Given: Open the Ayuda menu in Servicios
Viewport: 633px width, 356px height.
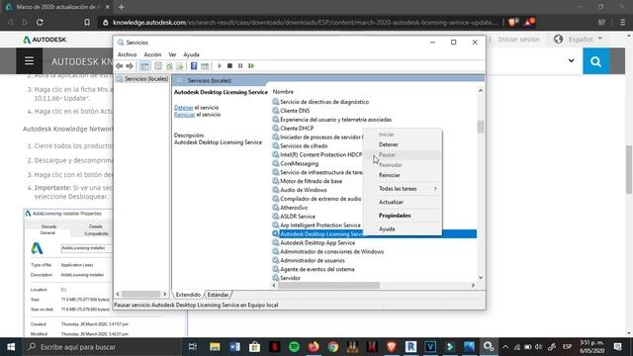Looking at the screenshot, I should [x=191, y=54].
